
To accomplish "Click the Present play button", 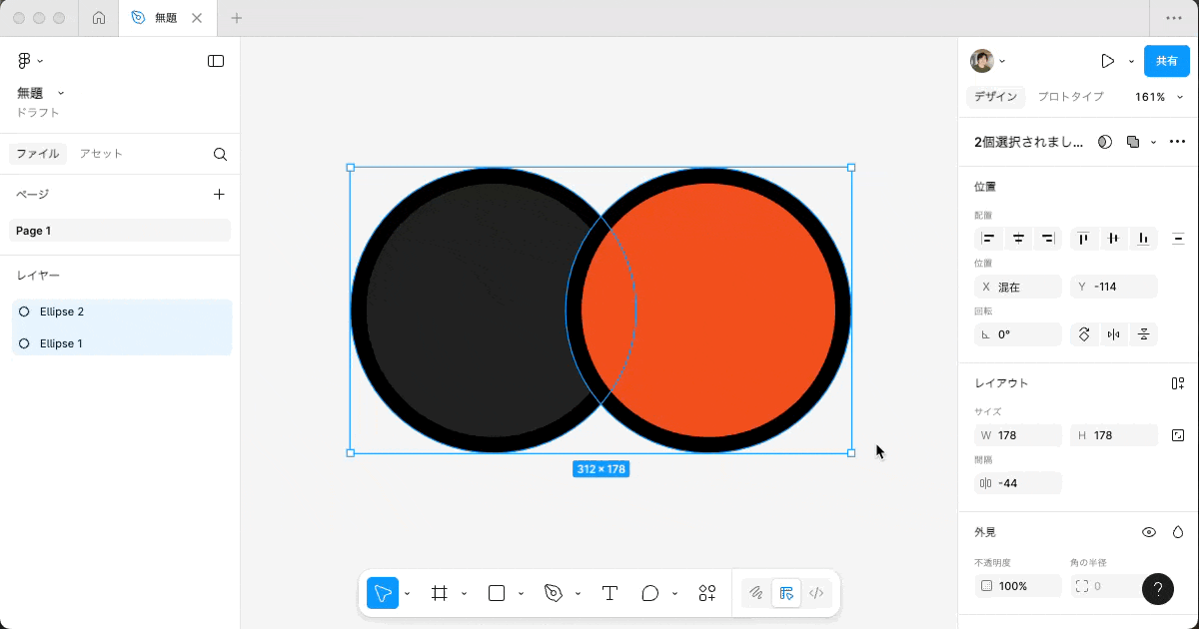I will pos(1107,60).
